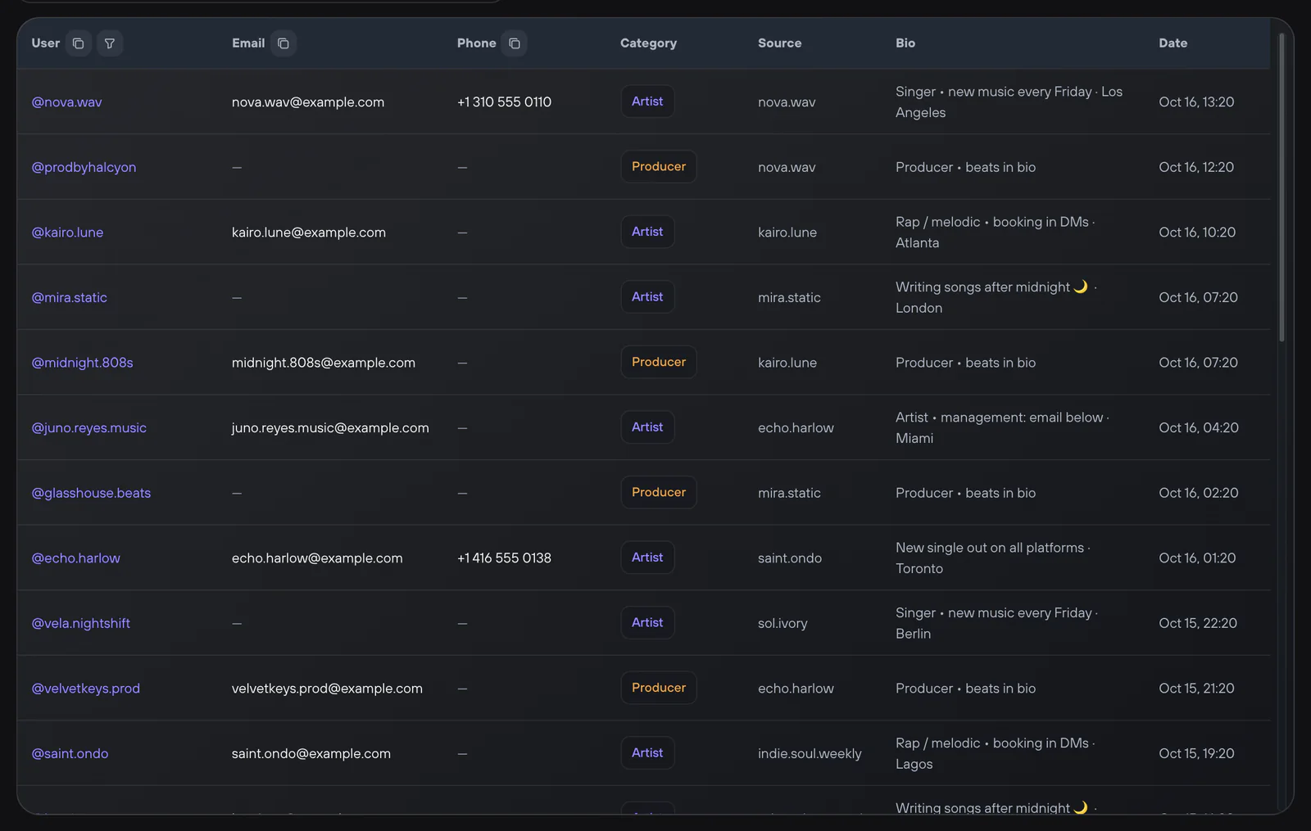1311x831 pixels.
Task: Select email saint.ondo@example.com
Action: (x=311, y=753)
